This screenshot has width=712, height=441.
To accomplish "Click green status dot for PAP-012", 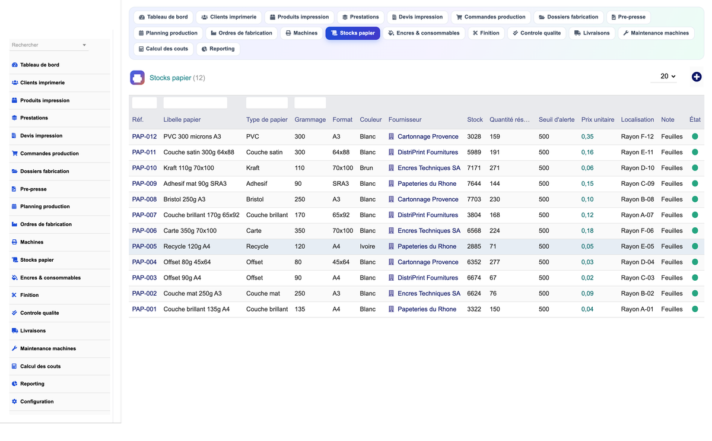I will point(695,137).
